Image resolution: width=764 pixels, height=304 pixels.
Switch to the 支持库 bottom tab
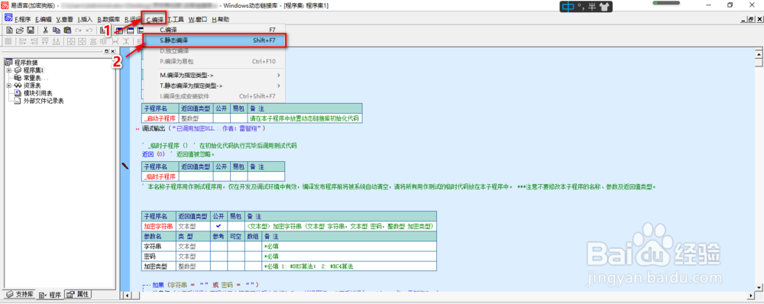click(19, 294)
